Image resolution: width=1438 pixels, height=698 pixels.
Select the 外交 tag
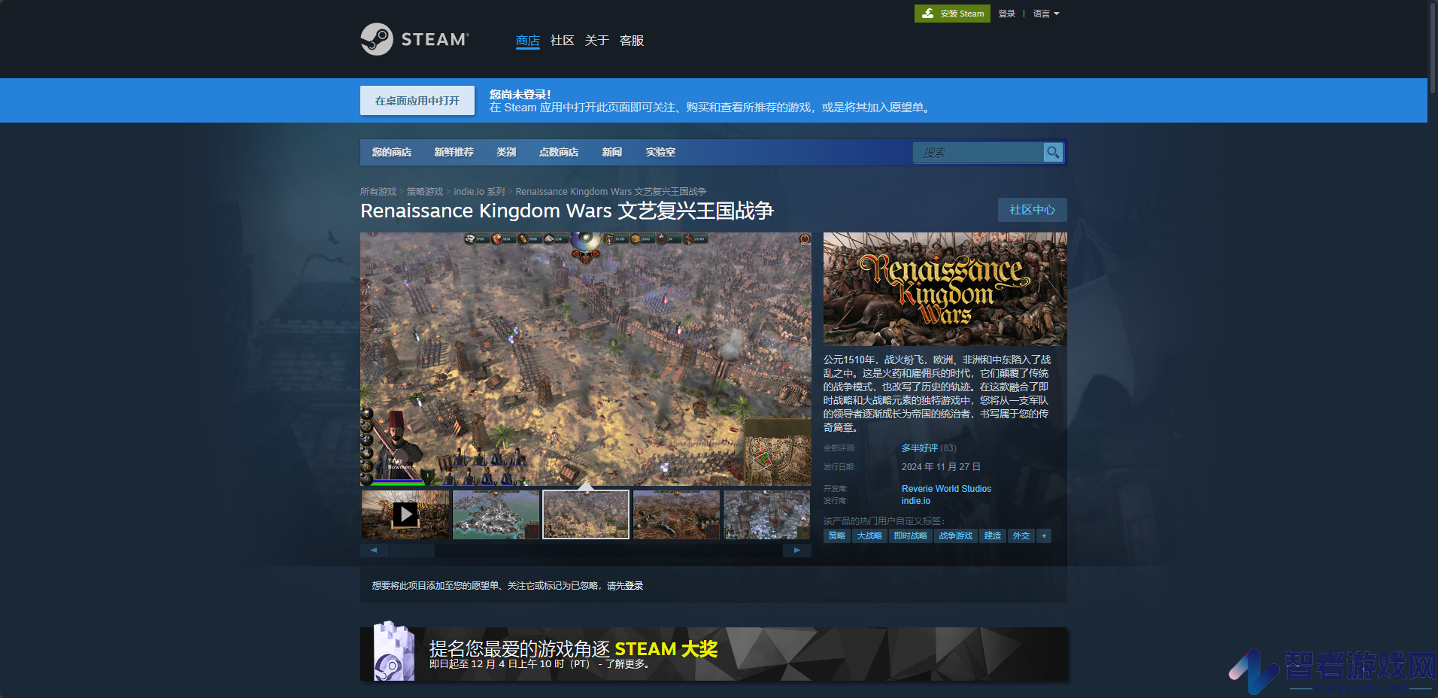[x=1021, y=536]
